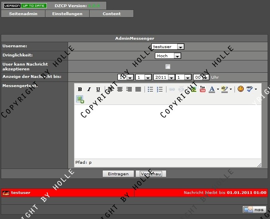
Task: Insert a bulleted list
Action: (x=150, y=89)
